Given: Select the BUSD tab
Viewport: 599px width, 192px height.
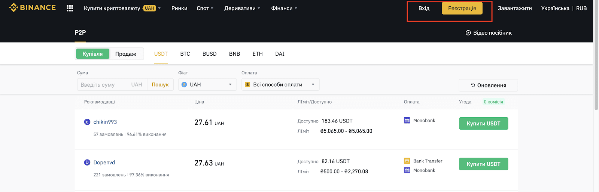Looking at the screenshot, I should point(210,54).
